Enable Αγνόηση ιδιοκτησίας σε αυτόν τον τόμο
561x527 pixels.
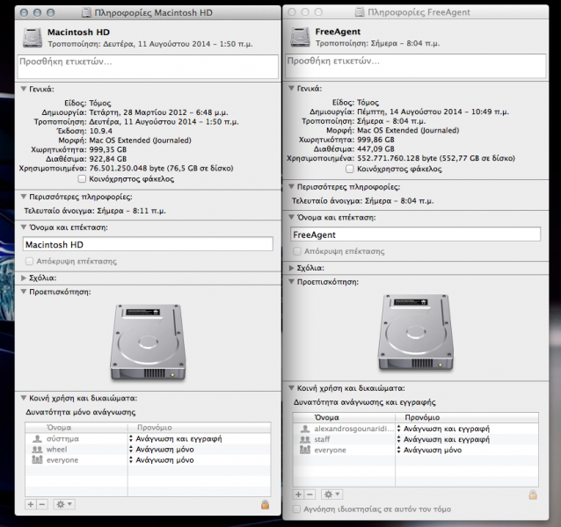[x=297, y=509]
